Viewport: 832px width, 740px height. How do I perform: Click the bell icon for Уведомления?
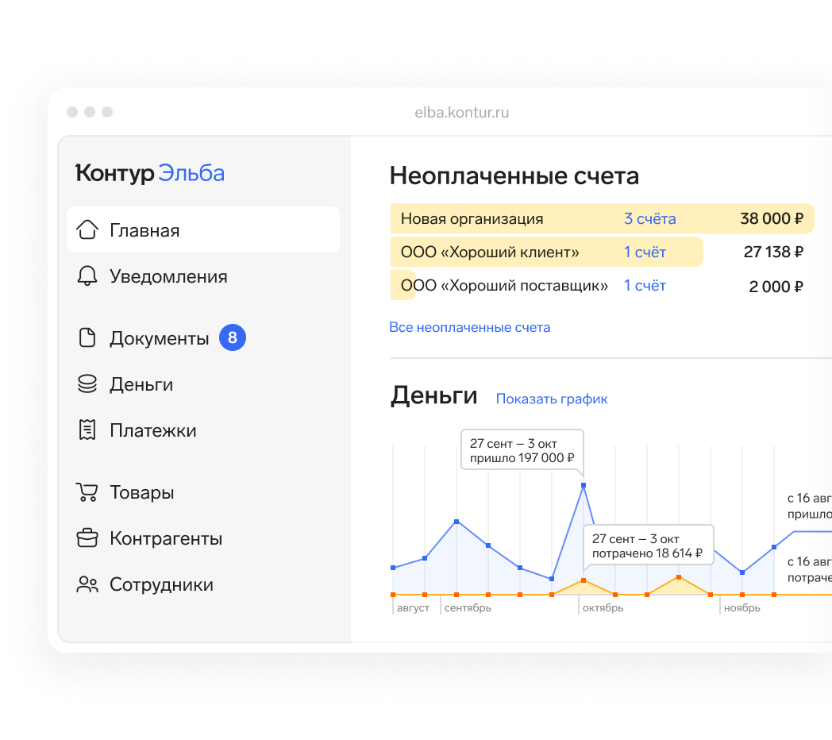pos(87,276)
